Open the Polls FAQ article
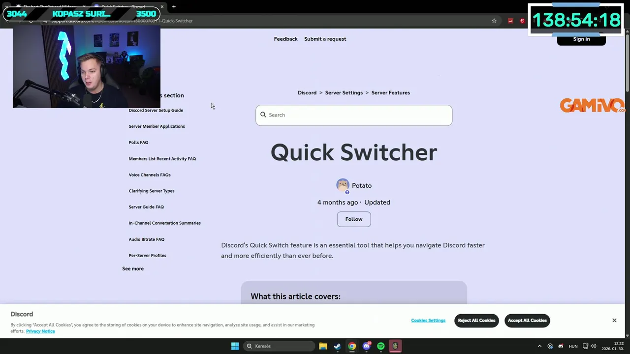630x354 pixels. [138, 143]
